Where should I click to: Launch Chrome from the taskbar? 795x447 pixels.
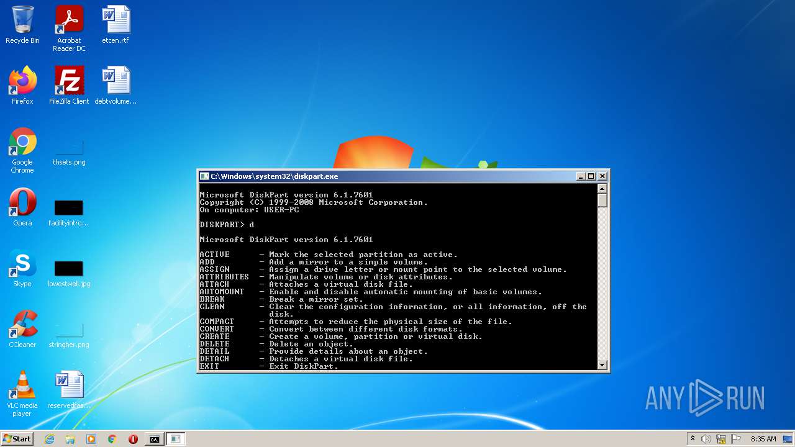point(112,439)
